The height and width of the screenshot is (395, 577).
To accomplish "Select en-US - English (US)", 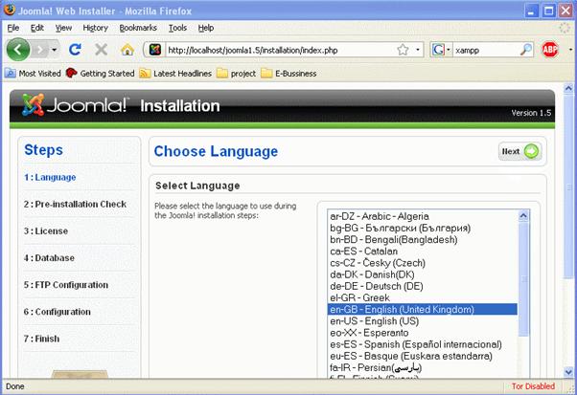I will point(423,321).
